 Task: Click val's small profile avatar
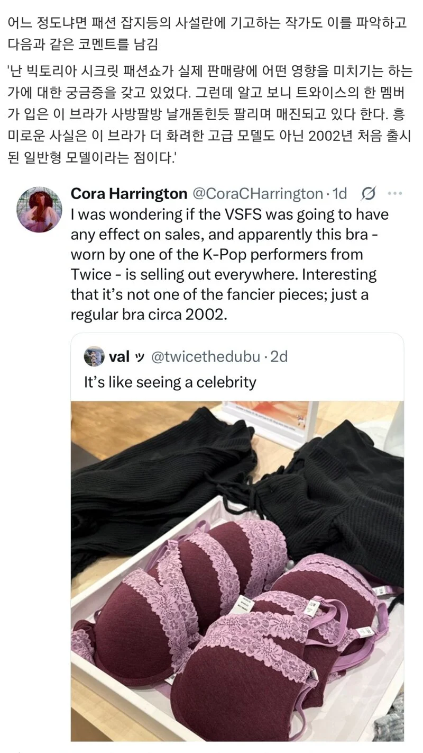pos(94,356)
